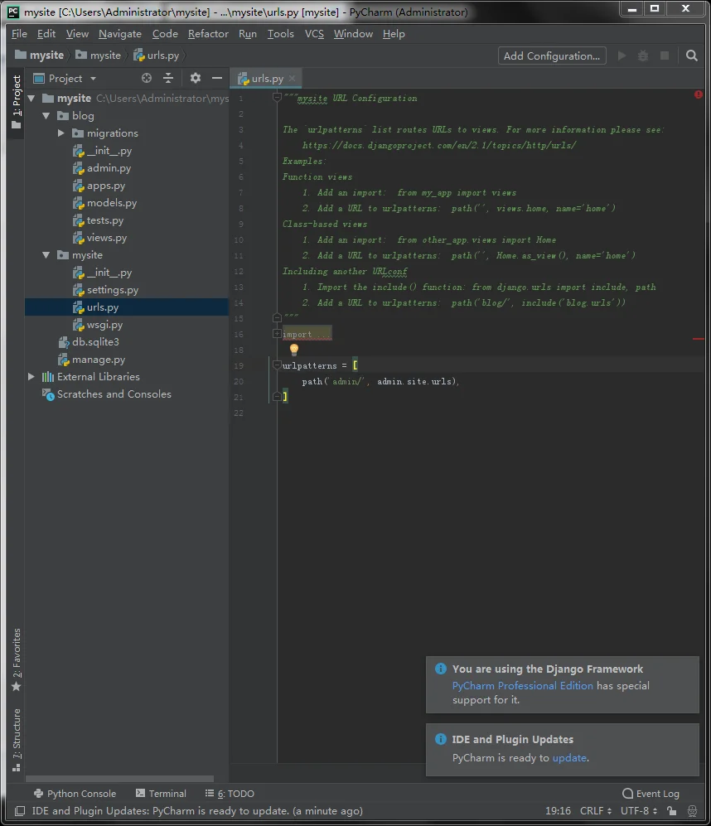
Task: Click the yellow lightbulb intention icon
Action: 294,350
